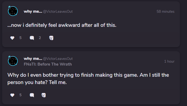Open comment bubble on the "Why do I even bother" post
Image resolution: width=187 pixels, height=106 pixels.
[x=32, y=95]
